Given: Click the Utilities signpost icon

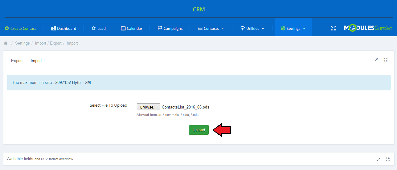Looking at the screenshot, I should pos(243,28).
